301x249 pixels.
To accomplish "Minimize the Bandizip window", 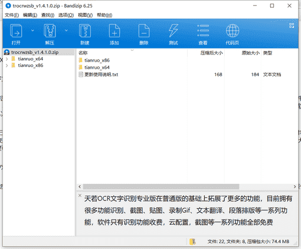I will (255, 6).
